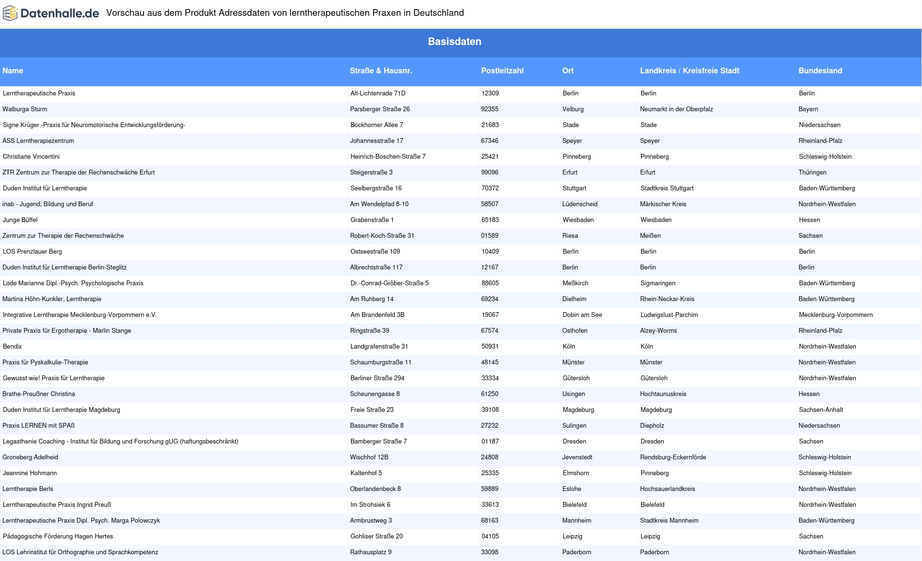Click Praxis LERNEN mit SPAß
The width and height of the screenshot is (922, 561).
[x=38, y=426]
